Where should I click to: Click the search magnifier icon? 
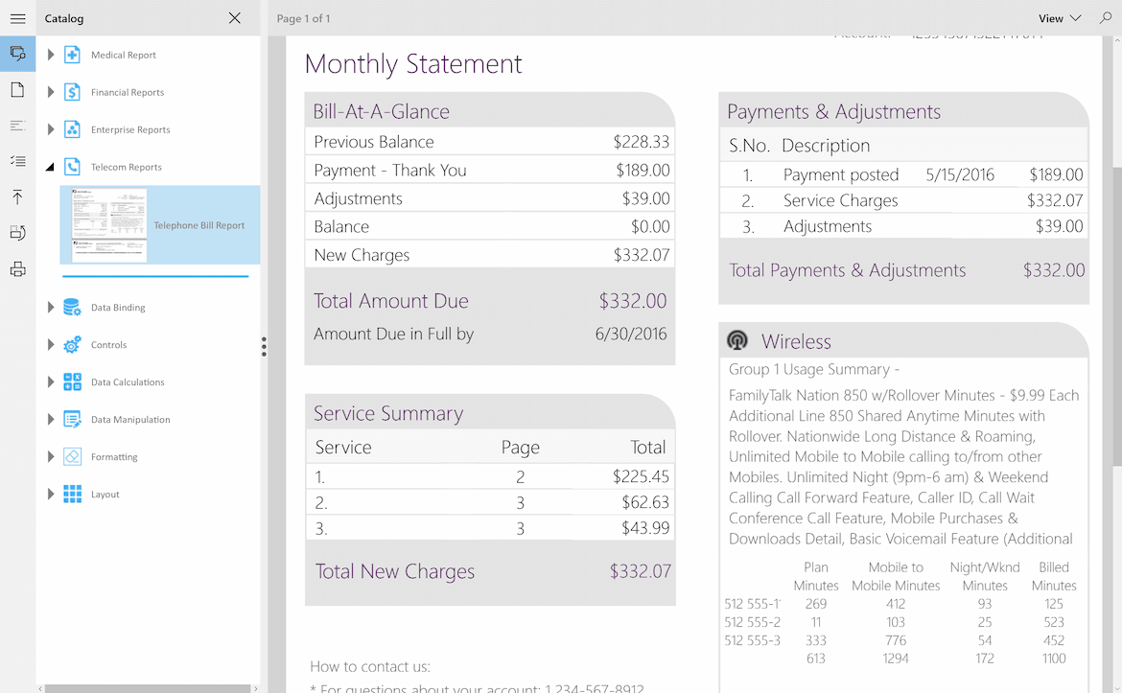pos(1106,18)
